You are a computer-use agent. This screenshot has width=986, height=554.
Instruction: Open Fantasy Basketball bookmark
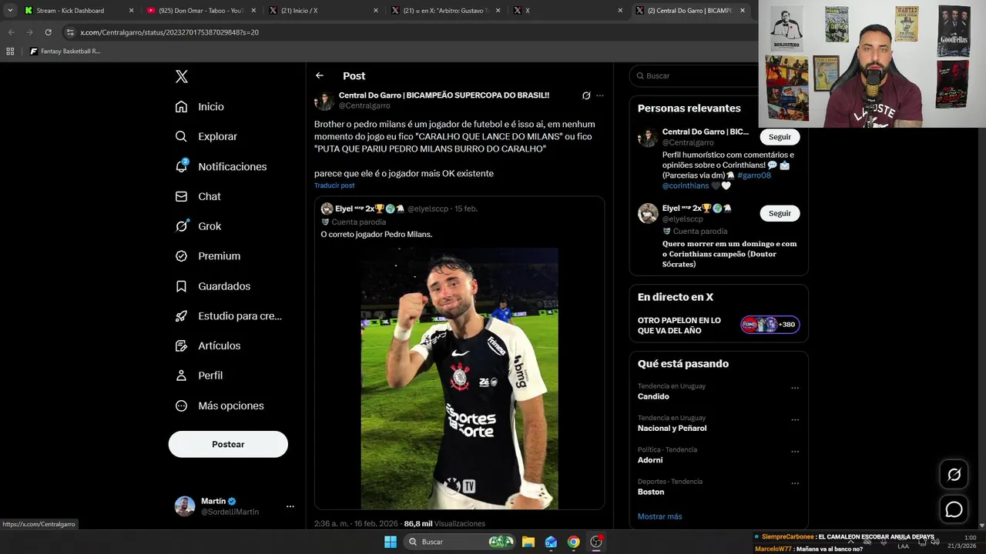pos(65,51)
